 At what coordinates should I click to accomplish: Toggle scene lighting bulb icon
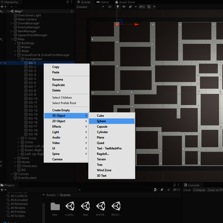(118, 7)
